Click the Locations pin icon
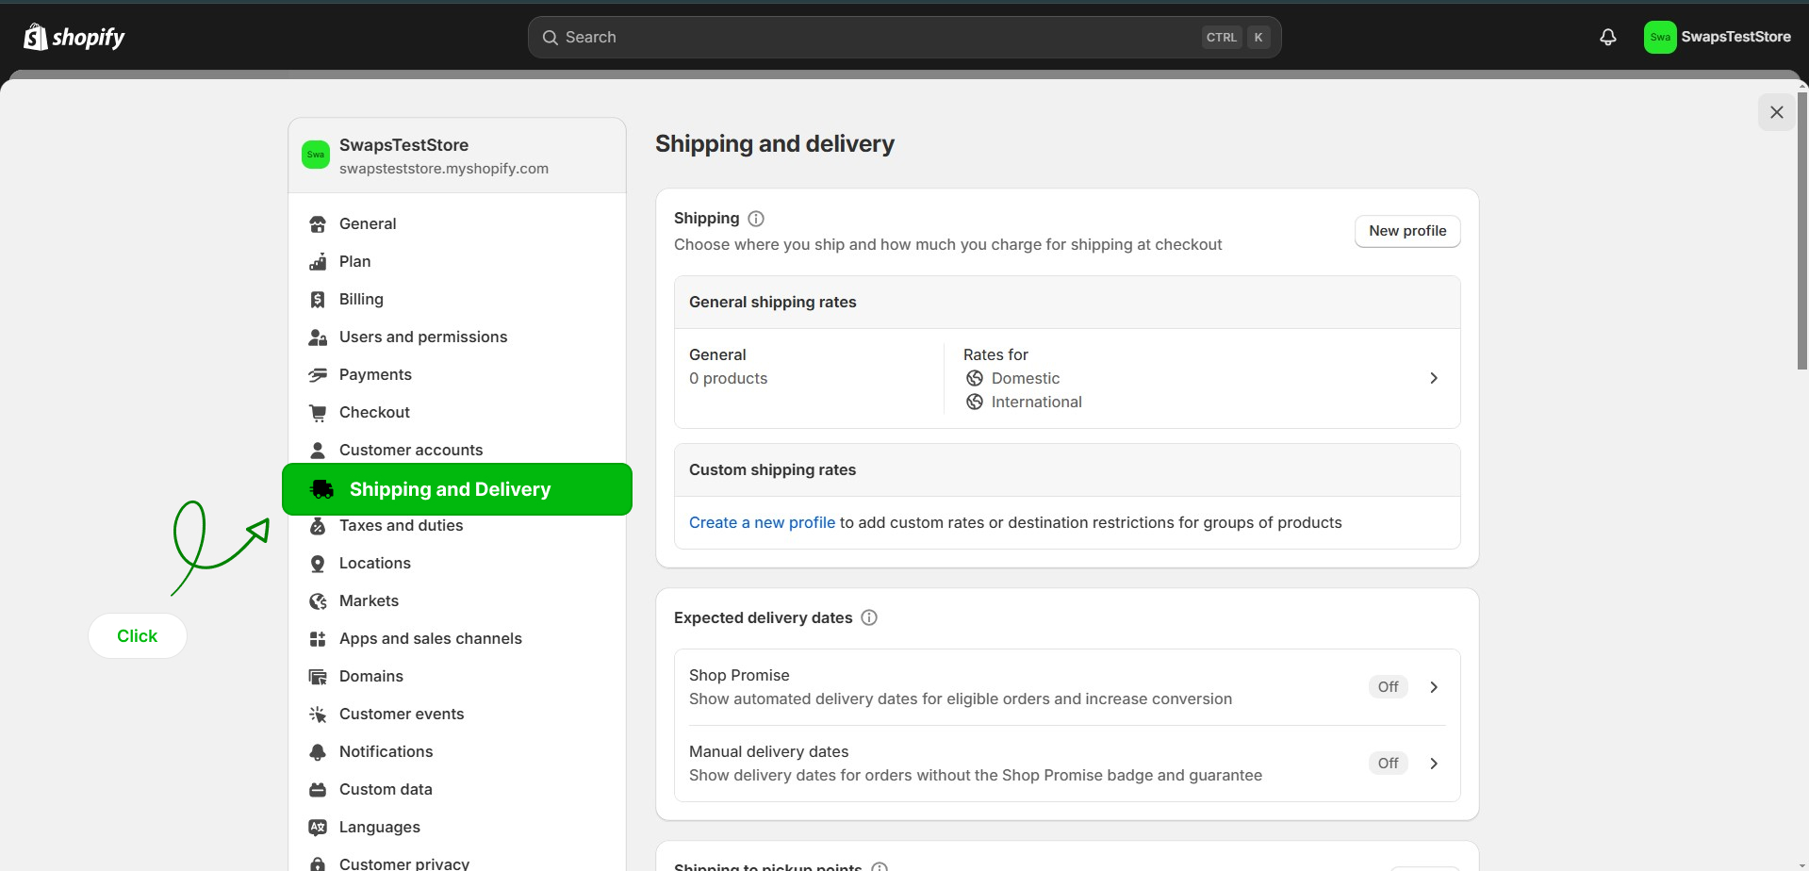The image size is (1809, 871). pyautogui.click(x=318, y=564)
